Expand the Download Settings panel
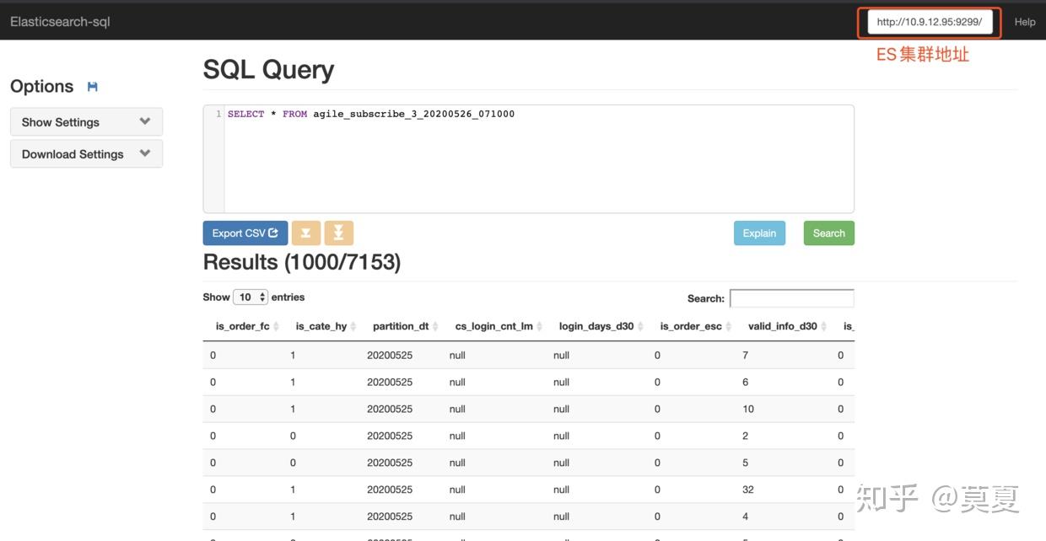The image size is (1046, 541). tap(86, 154)
